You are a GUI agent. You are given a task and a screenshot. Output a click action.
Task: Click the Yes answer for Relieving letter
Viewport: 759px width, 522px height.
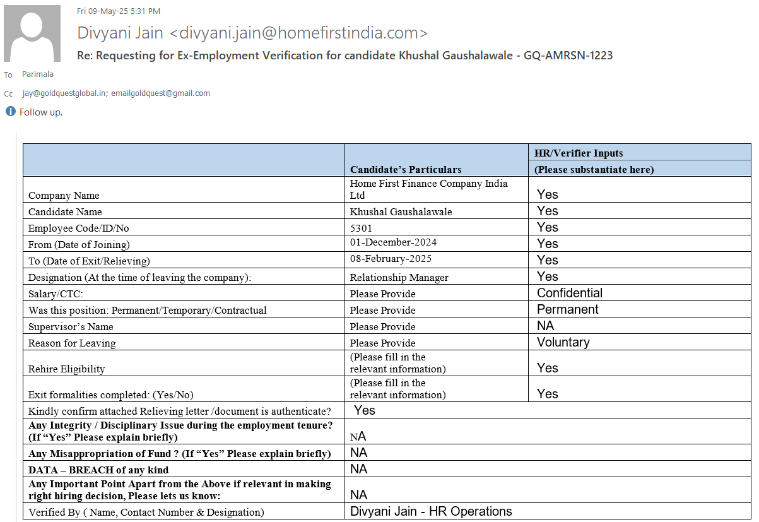pyautogui.click(x=365, y=410)
